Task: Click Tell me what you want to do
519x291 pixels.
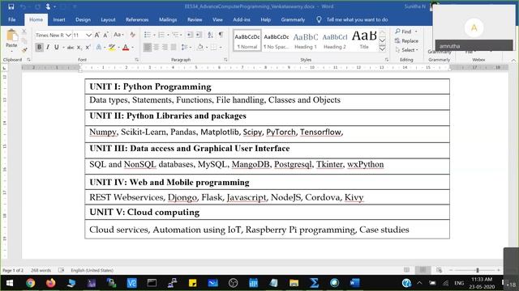Action: [357, 19]
